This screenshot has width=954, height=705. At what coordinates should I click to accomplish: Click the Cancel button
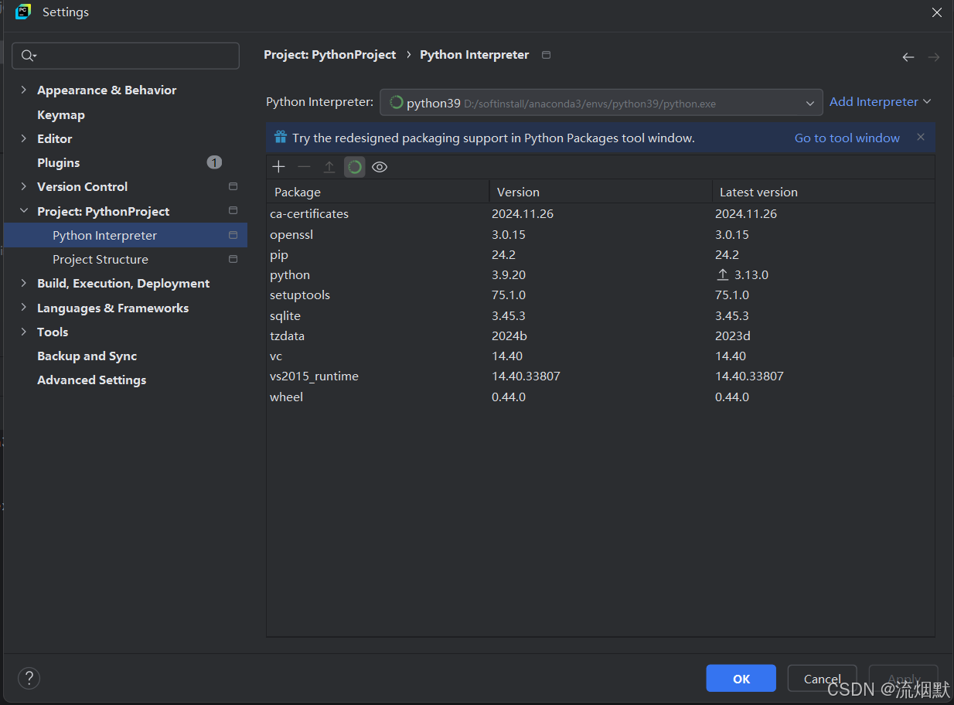point(822,678)
